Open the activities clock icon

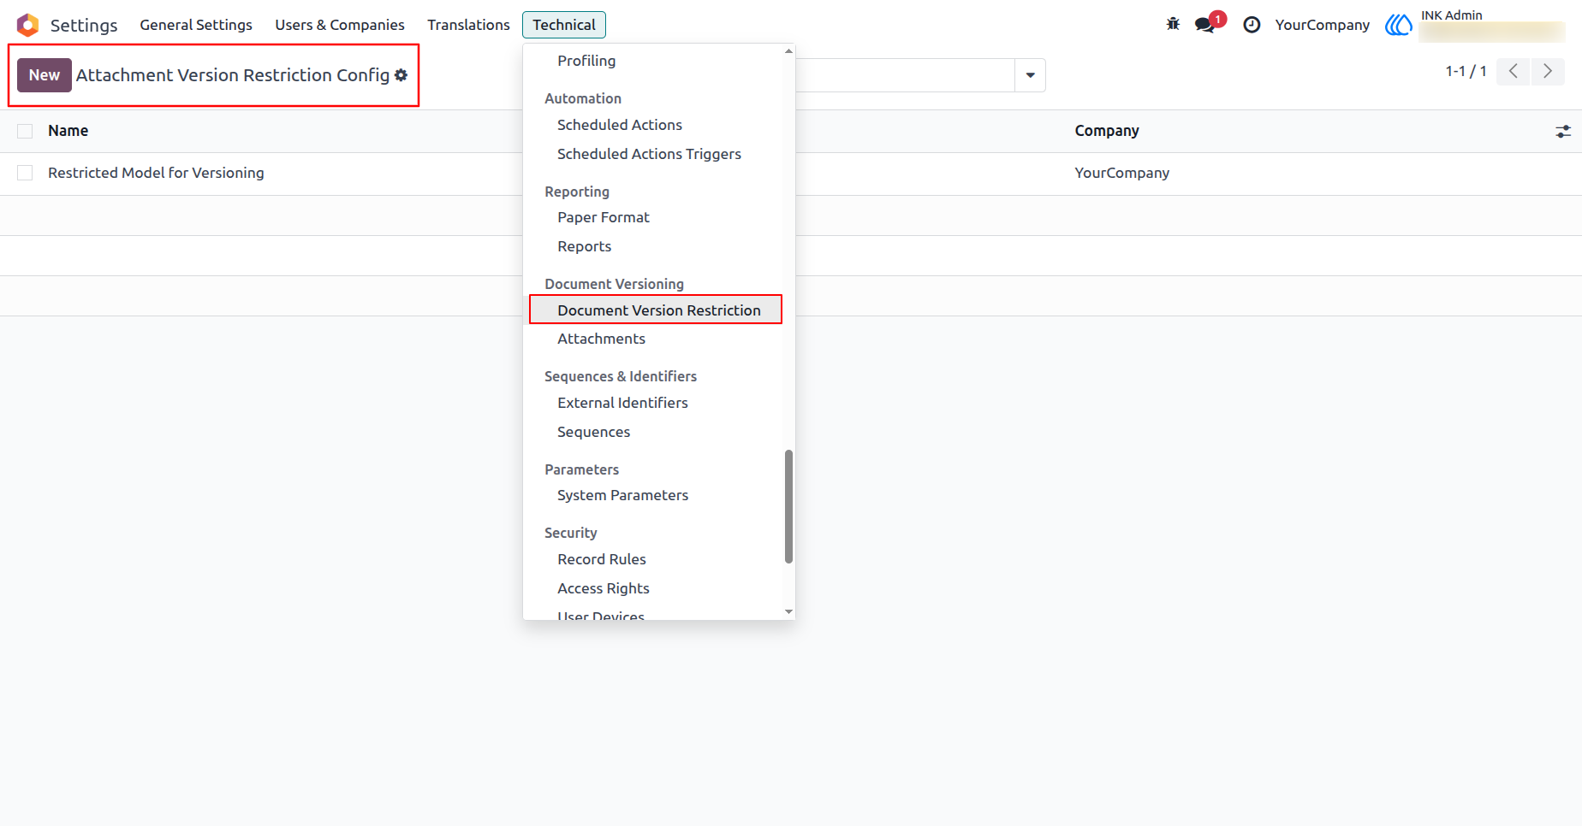(1252, 25)
